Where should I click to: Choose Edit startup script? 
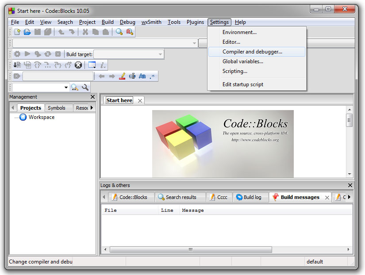pyautogui.click(x=257, y=84)
